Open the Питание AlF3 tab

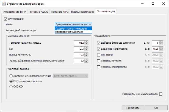coord(60,12)
